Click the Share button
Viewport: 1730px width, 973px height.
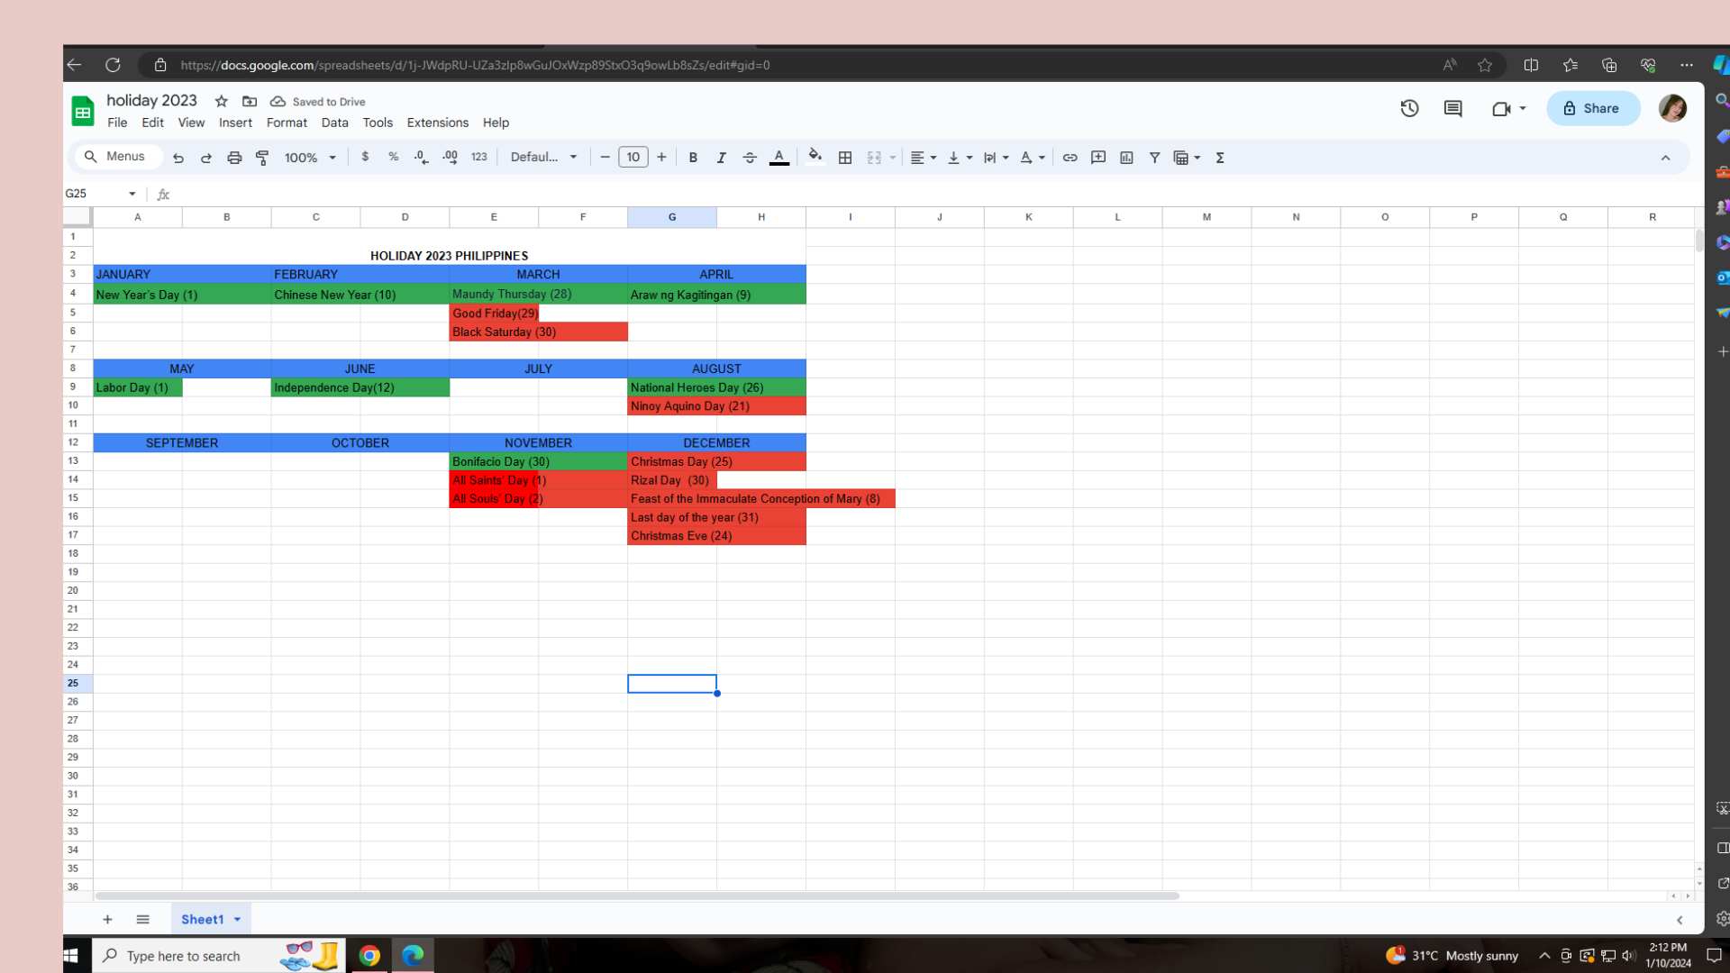(x=1592, y=108)
